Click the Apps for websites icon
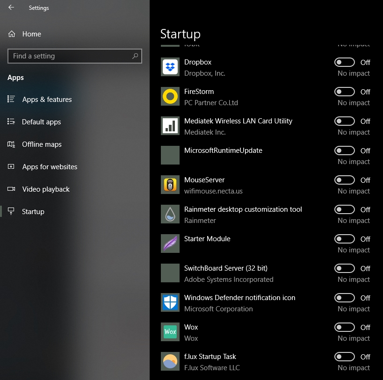 point(11,167)
